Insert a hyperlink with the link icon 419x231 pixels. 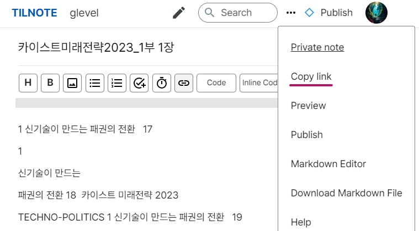pos(184,83)
